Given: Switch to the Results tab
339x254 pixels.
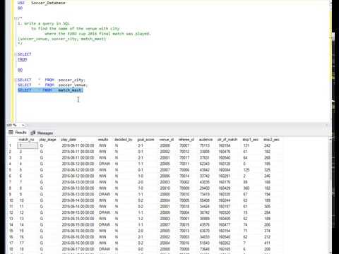Looking at the screenshot, I should tap(18, 133).
